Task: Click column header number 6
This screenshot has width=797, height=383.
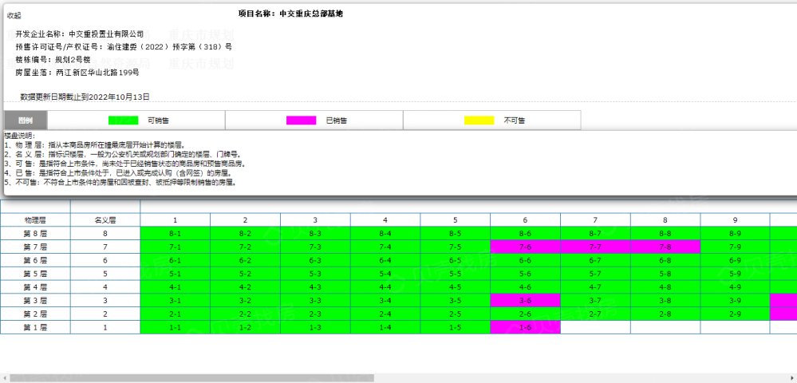Action: (x=526, y=220)
